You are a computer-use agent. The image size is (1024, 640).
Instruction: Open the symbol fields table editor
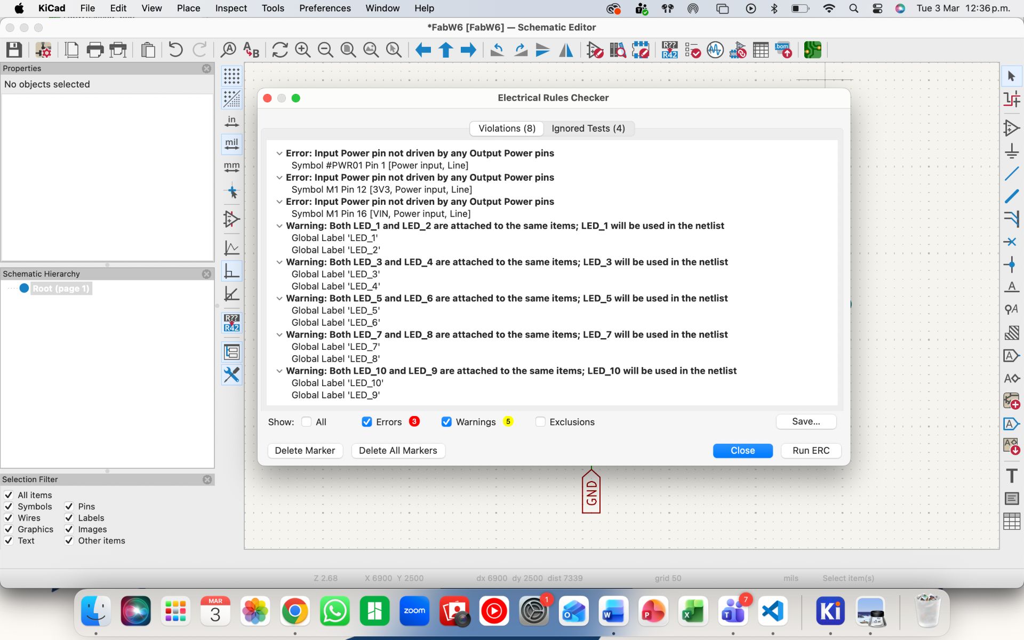761,50
